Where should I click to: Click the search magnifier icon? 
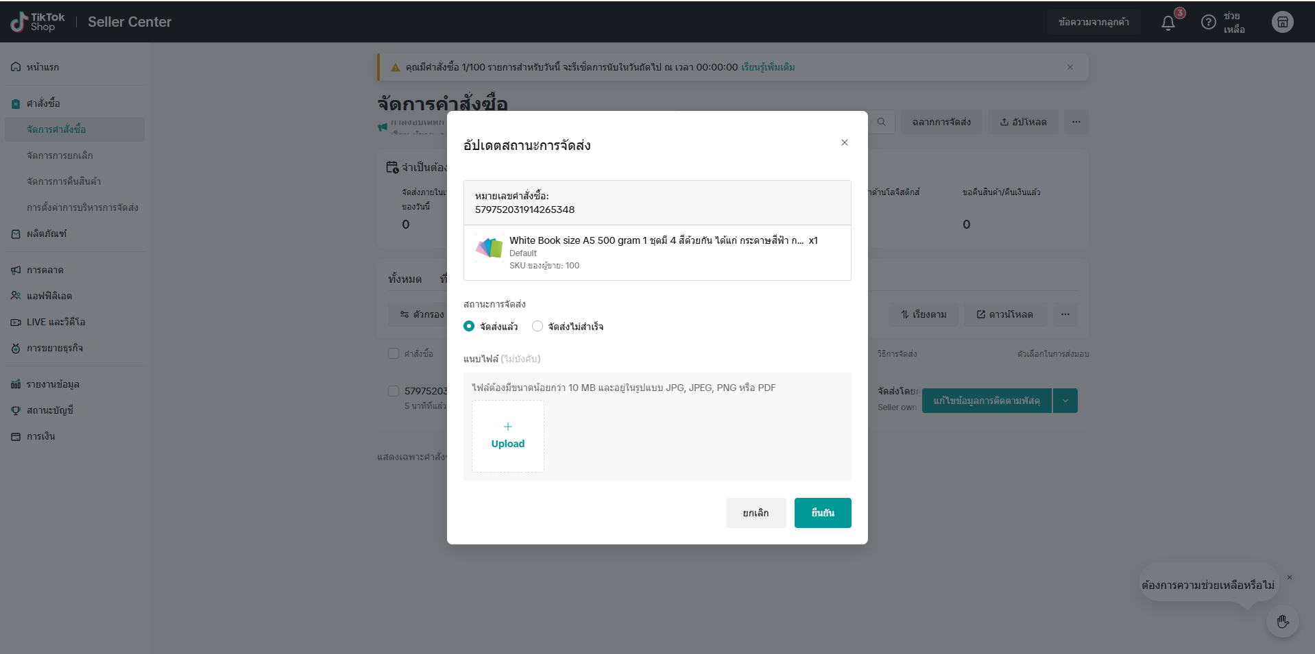pyautogui.click(x=882, y=122)
